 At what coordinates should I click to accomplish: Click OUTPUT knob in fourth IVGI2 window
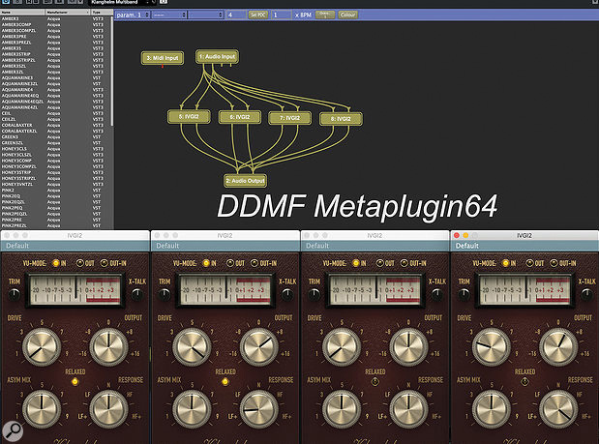[558, 346]
